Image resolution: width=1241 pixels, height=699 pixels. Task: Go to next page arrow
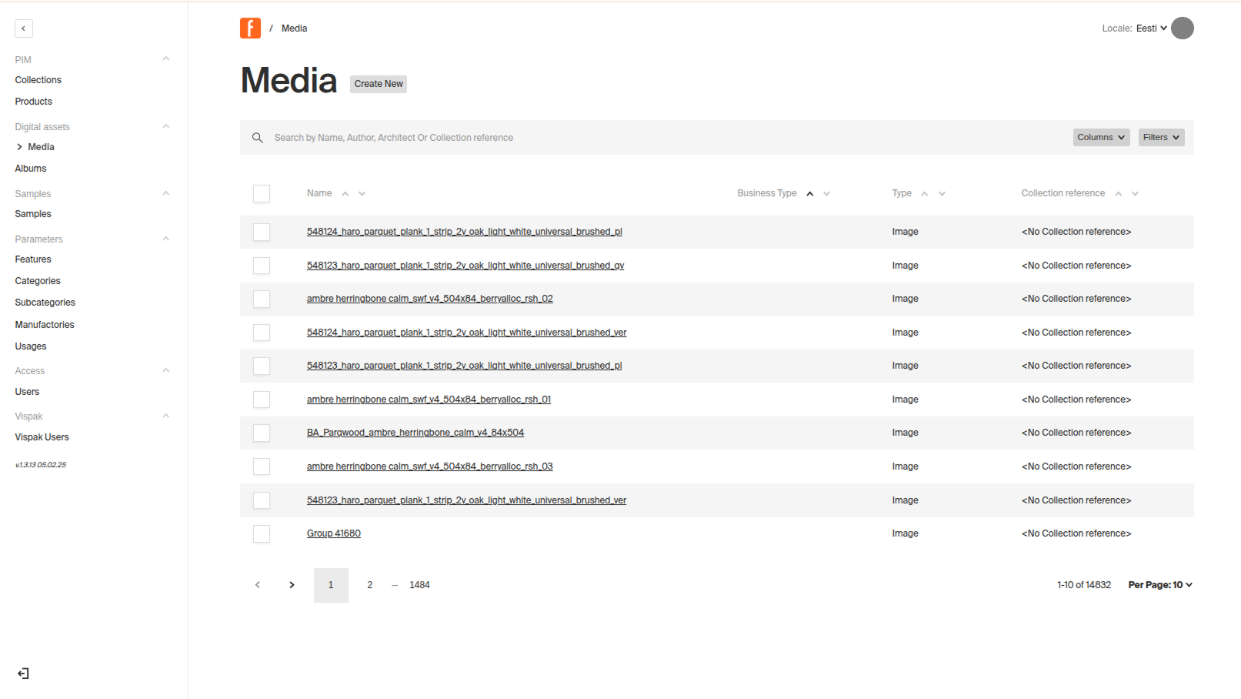pos(292,585)
